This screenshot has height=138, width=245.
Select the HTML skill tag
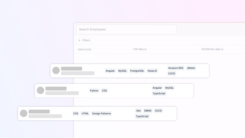85,113
